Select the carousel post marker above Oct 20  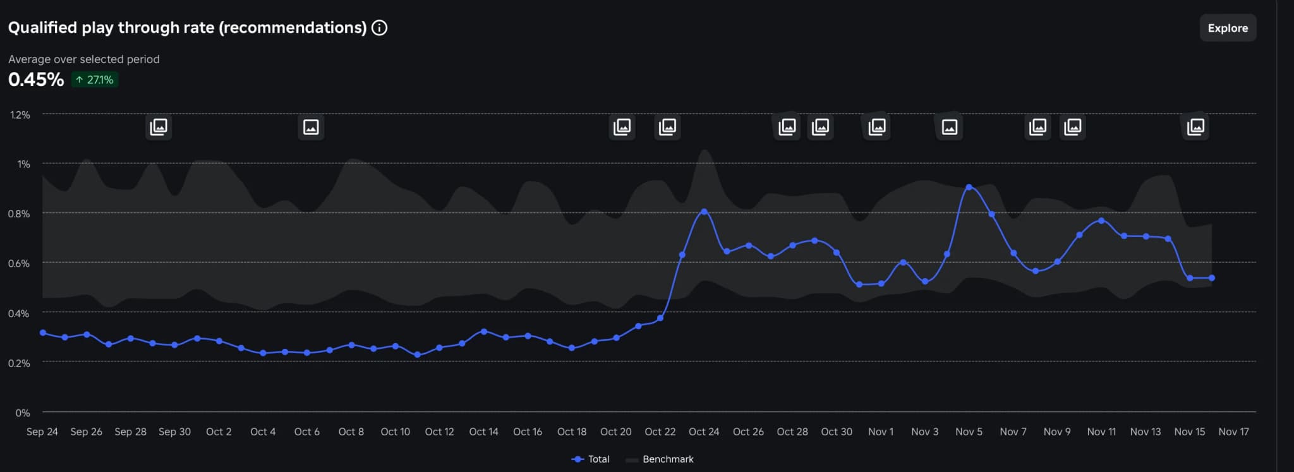click(x=622, y=127)
